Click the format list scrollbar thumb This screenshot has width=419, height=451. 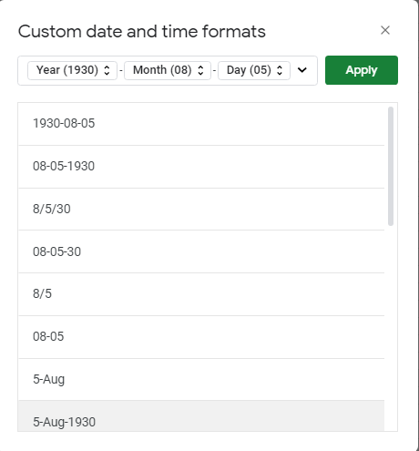(391, 166)
